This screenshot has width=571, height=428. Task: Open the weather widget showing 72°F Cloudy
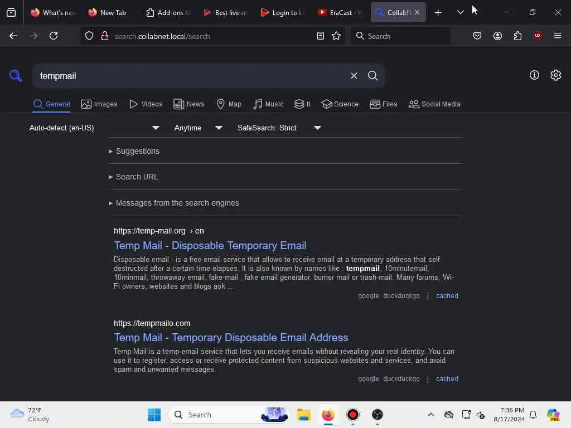30,415
